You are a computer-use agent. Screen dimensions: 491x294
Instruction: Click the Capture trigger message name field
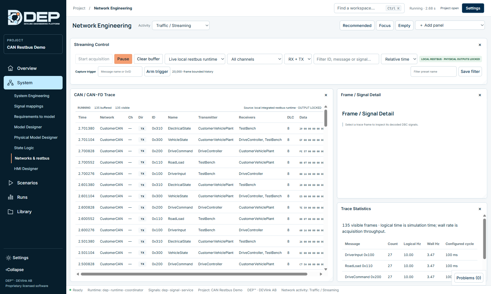tap(120, 71)
